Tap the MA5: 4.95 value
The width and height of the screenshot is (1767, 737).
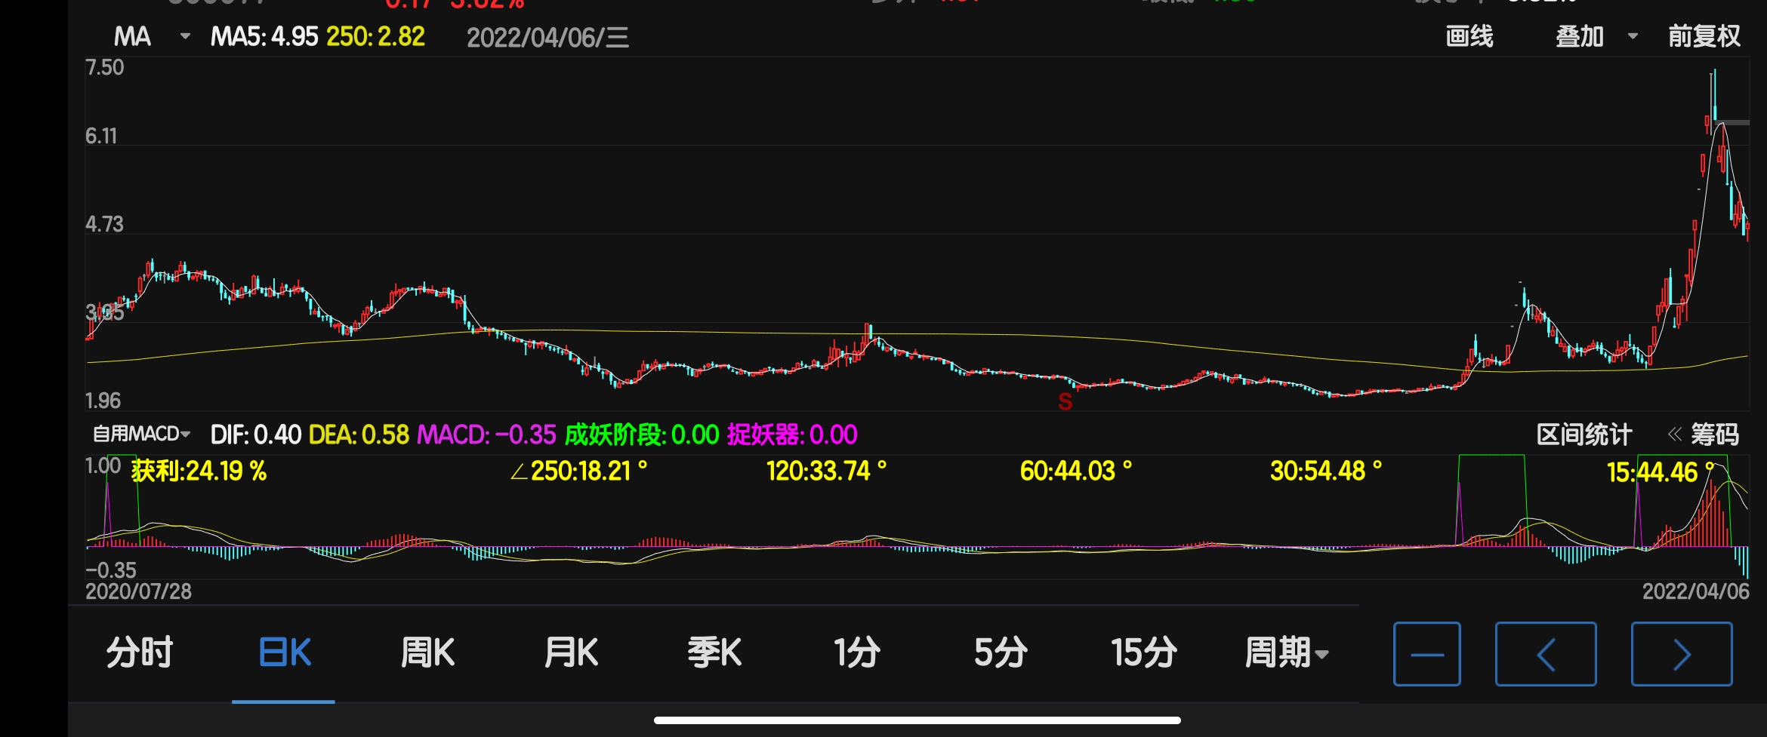[x=264, y=36]
